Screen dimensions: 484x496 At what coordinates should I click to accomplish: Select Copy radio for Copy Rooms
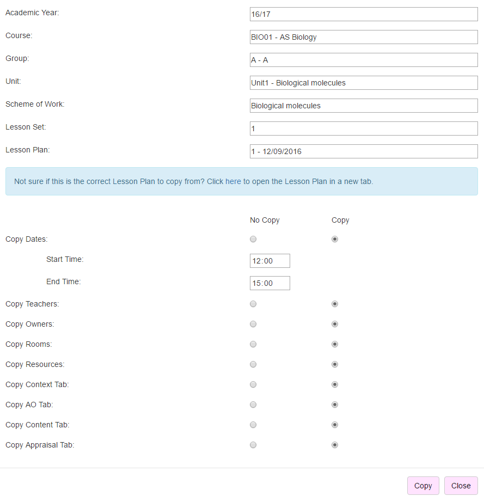point(335,344)
